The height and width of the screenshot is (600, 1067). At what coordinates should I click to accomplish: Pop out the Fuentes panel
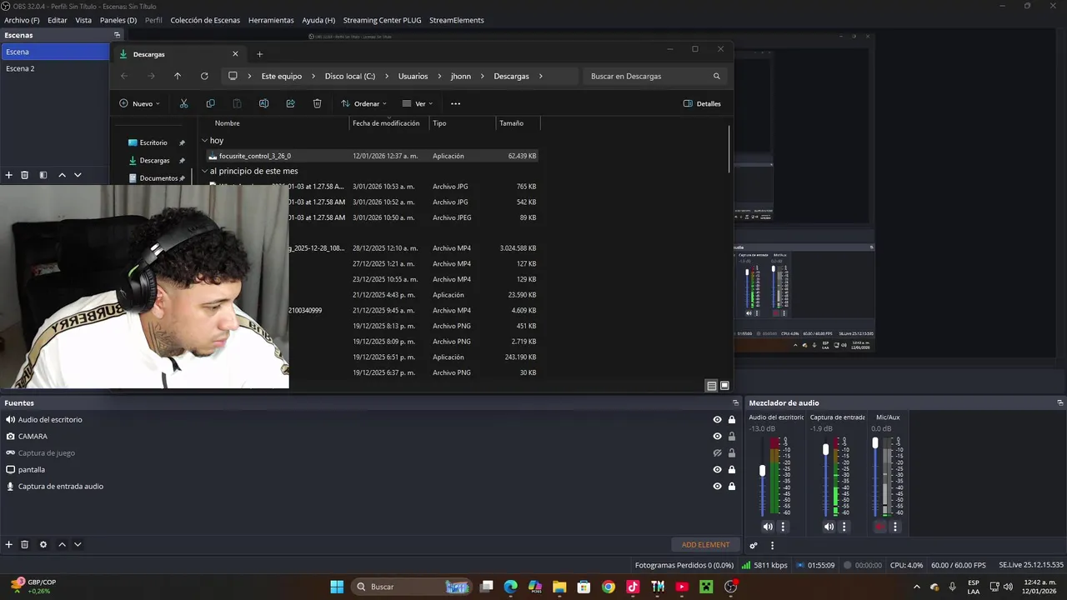click(734, 402)
